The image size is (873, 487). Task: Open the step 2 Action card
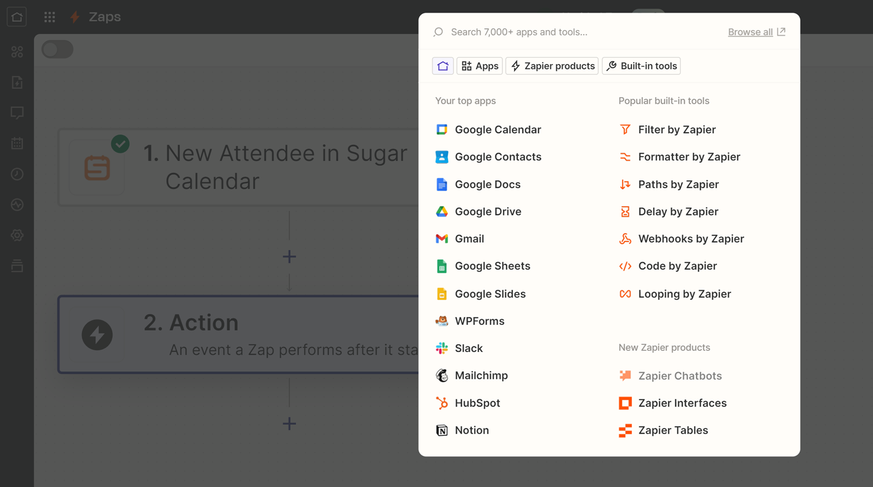point(239,334)
